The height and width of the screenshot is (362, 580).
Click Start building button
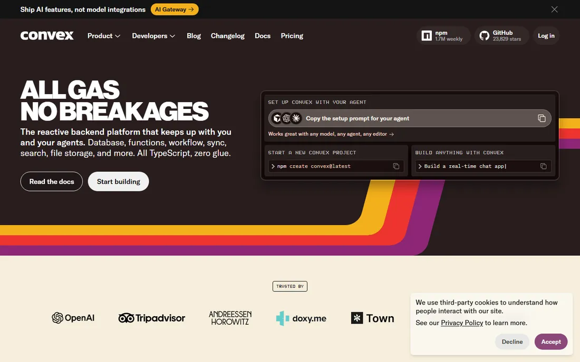pos(118,182)
